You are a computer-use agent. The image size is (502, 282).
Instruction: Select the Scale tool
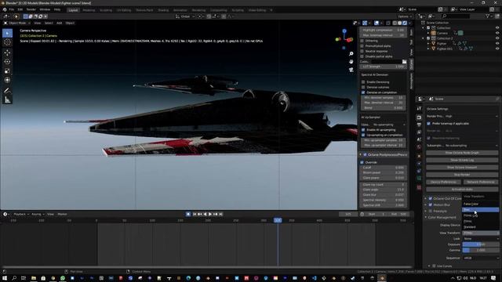click(7, 71)
